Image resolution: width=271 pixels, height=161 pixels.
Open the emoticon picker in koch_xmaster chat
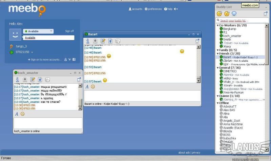pyautogui.click(x=22, y=114)
